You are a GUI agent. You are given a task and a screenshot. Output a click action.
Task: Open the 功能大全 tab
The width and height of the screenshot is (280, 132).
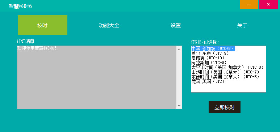coord(109,26)
